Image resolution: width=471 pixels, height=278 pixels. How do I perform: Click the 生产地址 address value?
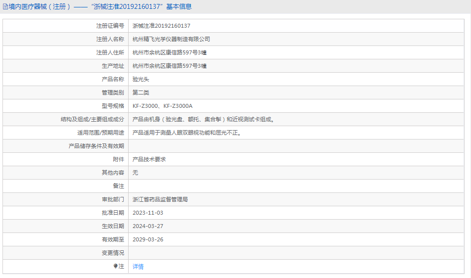[169, 66]
